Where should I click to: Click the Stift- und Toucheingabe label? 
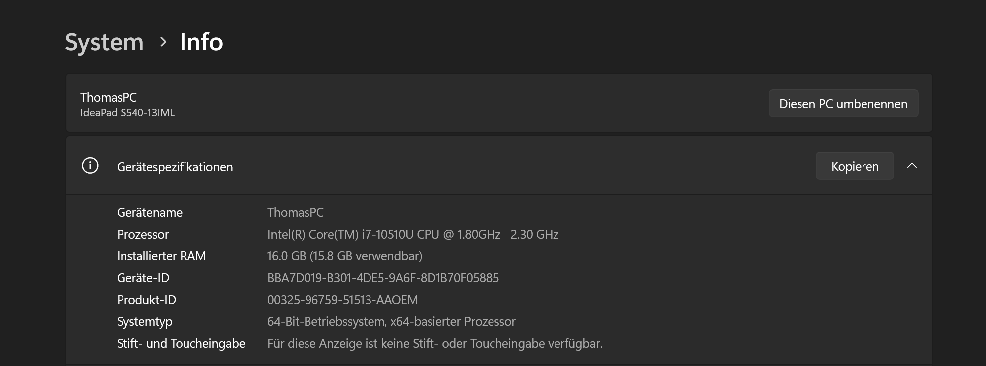(x=181, y=343)
